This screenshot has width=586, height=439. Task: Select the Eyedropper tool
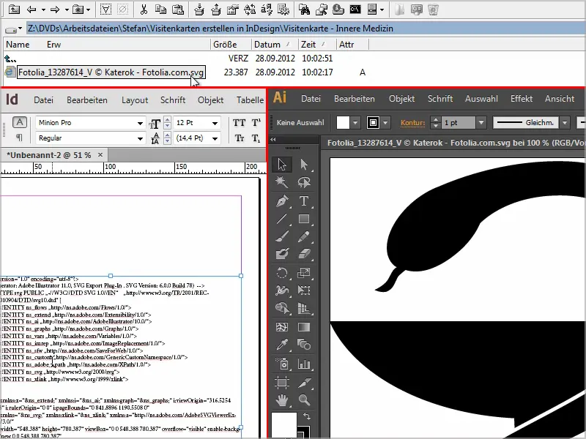click(282, 345)
